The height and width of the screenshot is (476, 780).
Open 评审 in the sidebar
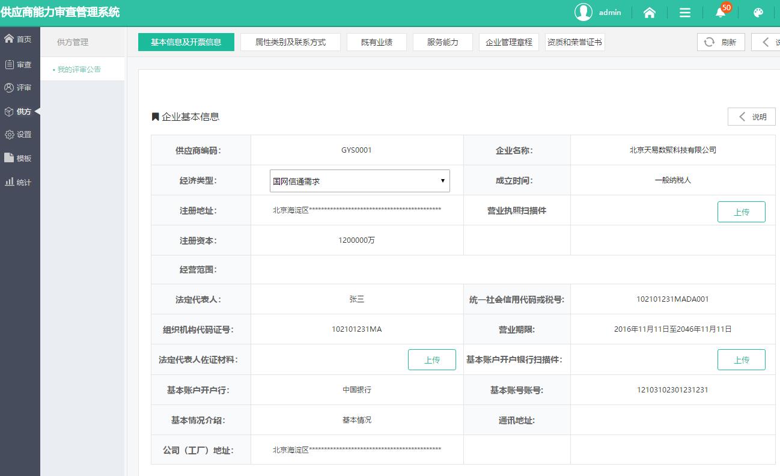pyautogui.click(x=18, y=88)
